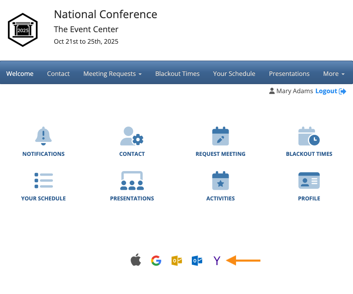Click the blue Outlook calendar icon
The width and height of the screenshot is (353, 294).
click(197, 261)
